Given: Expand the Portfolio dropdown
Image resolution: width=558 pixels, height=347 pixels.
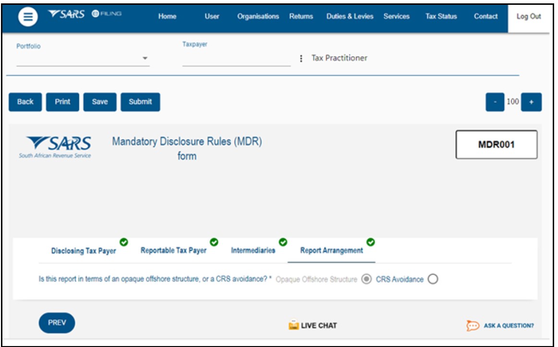Looking at the screenshot, I should (83, 58).
